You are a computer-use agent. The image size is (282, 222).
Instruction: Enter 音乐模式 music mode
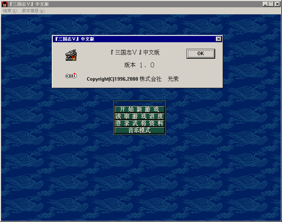click(139, 130)
